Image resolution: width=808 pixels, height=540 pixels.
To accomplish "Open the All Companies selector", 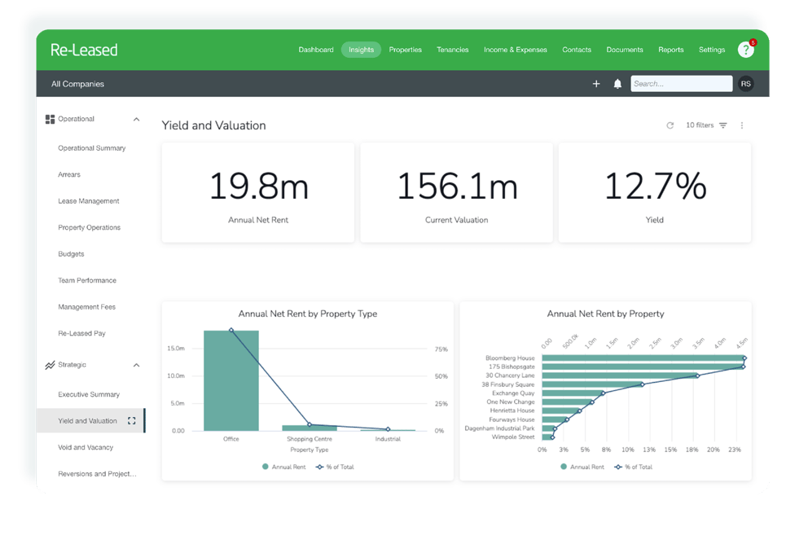I will coord(77,84).
